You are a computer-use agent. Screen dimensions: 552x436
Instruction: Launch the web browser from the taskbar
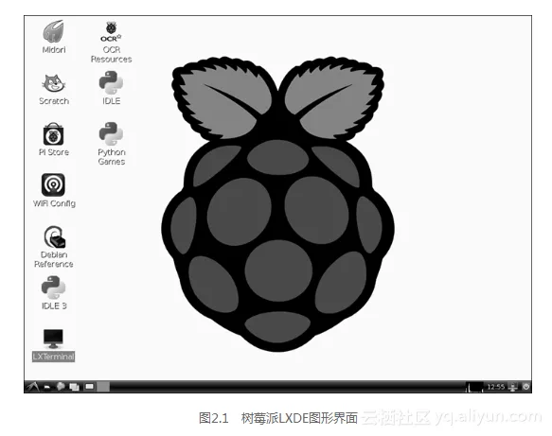(61, 387)
